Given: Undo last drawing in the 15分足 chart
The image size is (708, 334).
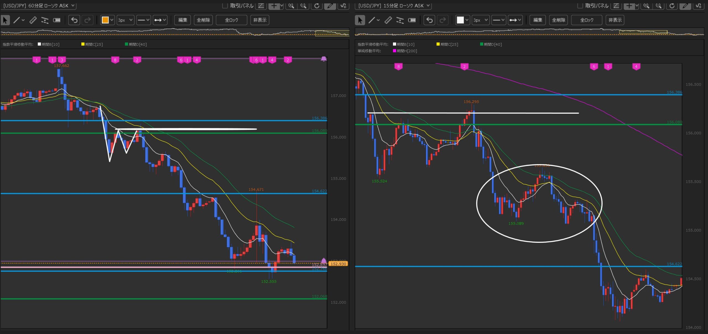Looking at the screenshot, I should (429, 20).
